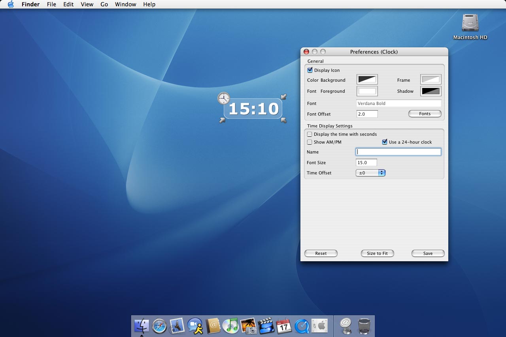Open the Background color swatch

pyautogui.click(x=367, y=80)
